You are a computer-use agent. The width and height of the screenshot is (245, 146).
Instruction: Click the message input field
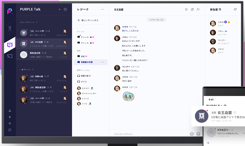point(149,134)
